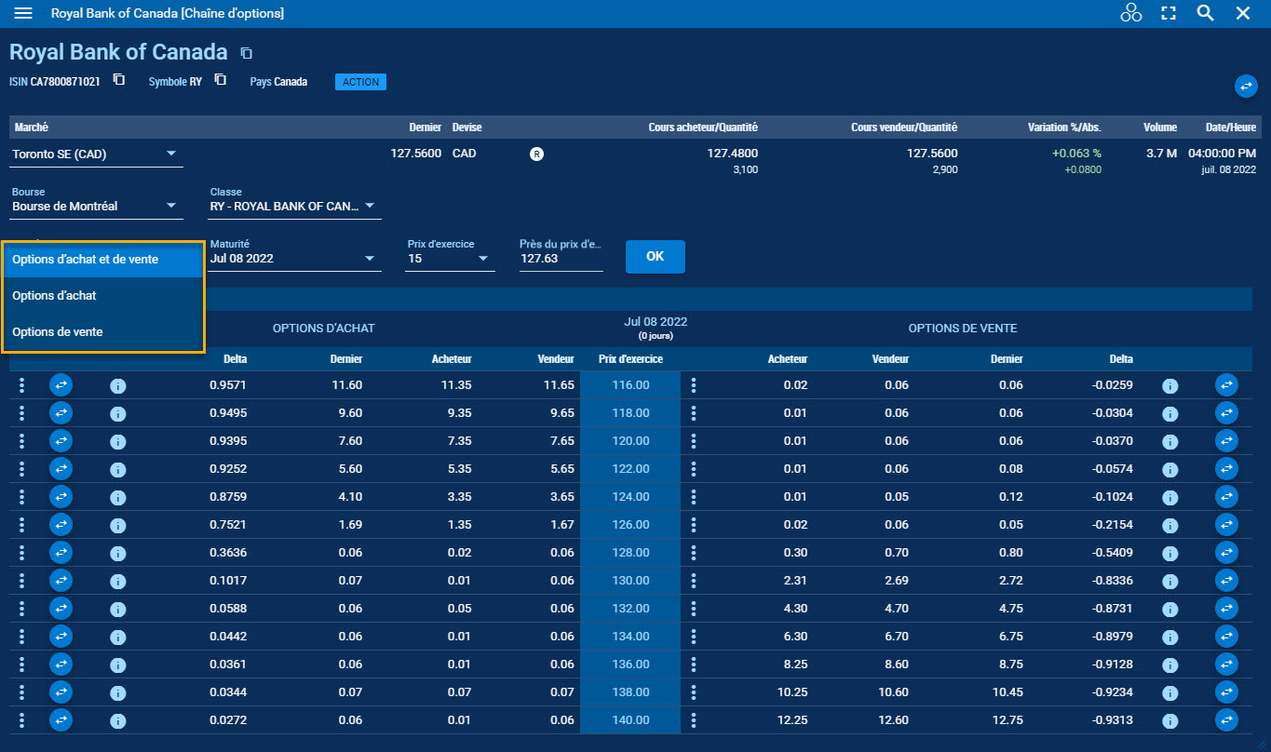
Task: Copy the Royal Bank of Canada name
Action: click(246, 53)
